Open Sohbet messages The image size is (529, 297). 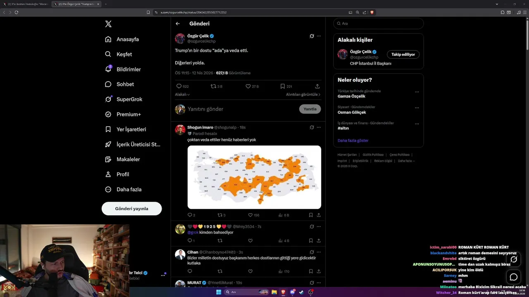coord(119,84)
